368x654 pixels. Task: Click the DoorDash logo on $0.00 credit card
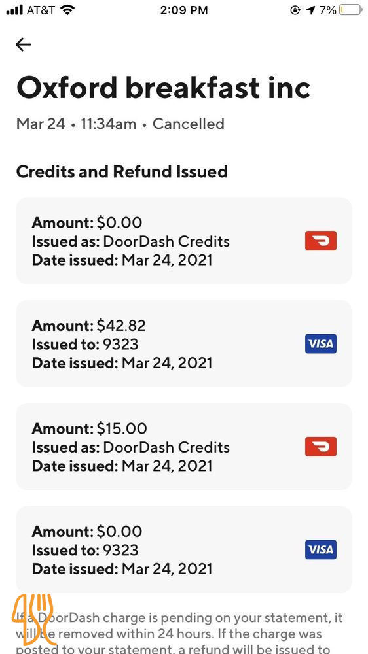tap(320, 241)
